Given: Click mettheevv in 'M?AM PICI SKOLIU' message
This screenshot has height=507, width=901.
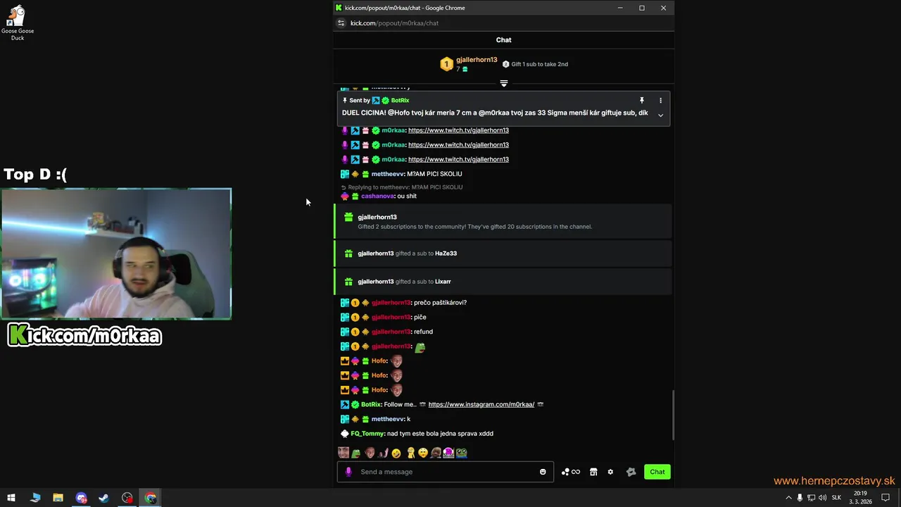Looking at the screenshot, I should click(388, 174).
